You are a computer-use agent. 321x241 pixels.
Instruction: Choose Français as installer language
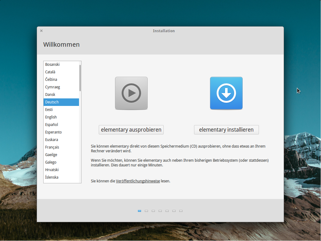point(52,147)
